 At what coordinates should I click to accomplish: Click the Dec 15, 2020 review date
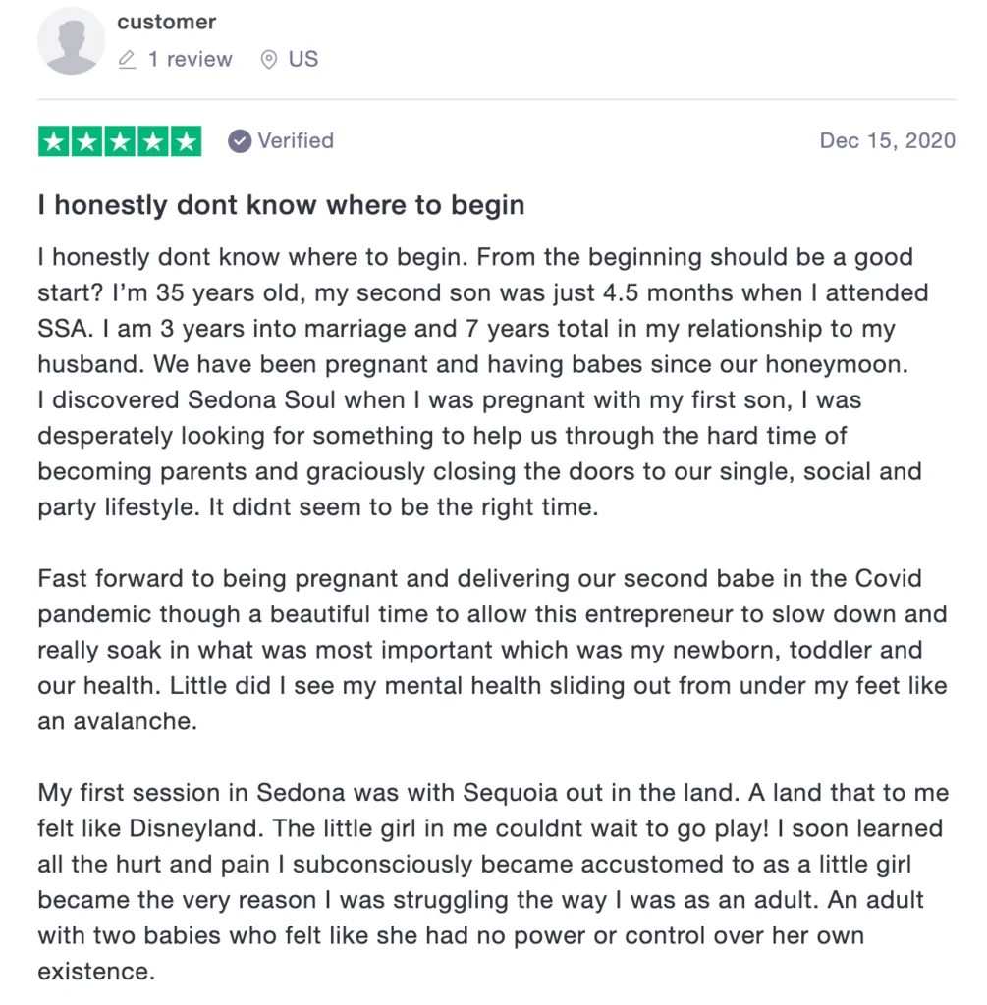[887, 140]
